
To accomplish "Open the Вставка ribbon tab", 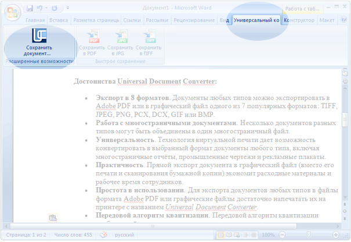I will (x=59, y=20).
